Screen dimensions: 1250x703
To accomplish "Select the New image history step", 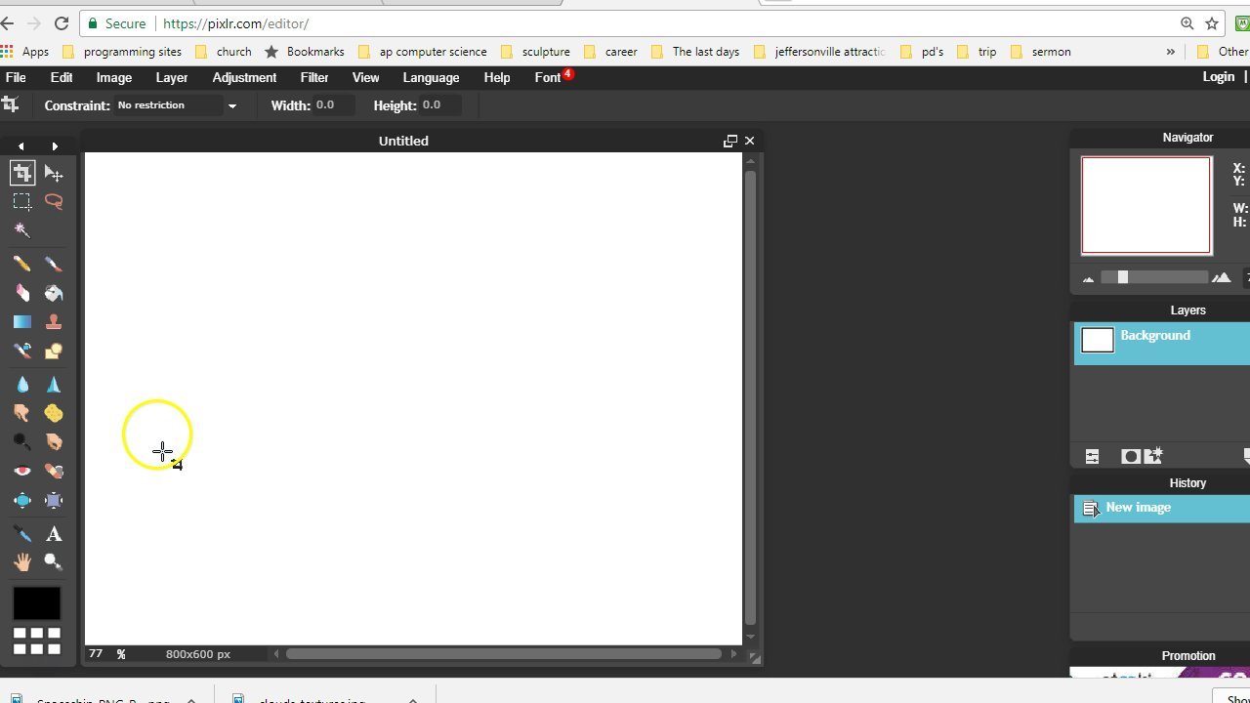I will pyautogui.click(x=1138, y=507).
